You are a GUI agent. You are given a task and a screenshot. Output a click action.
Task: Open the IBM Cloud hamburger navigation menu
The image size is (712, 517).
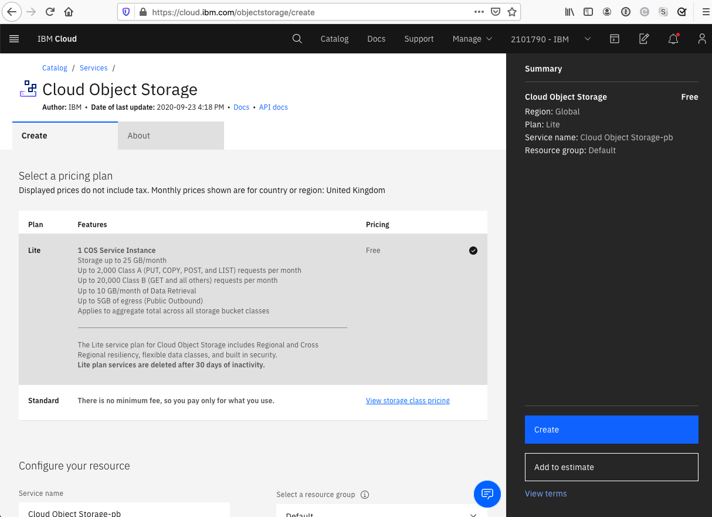coord(15,39)
